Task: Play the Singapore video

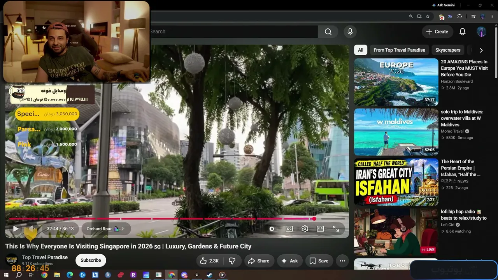Action: click(x=16, y=229)
